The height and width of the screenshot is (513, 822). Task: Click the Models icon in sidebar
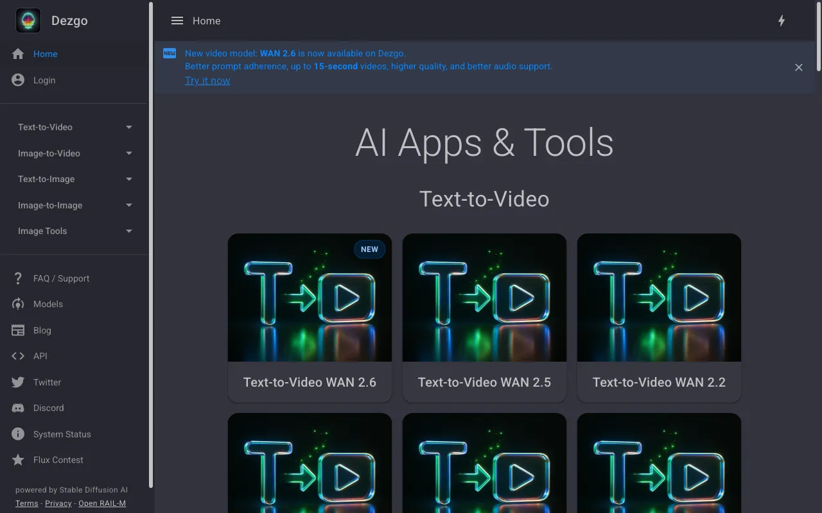coord(18,304)
